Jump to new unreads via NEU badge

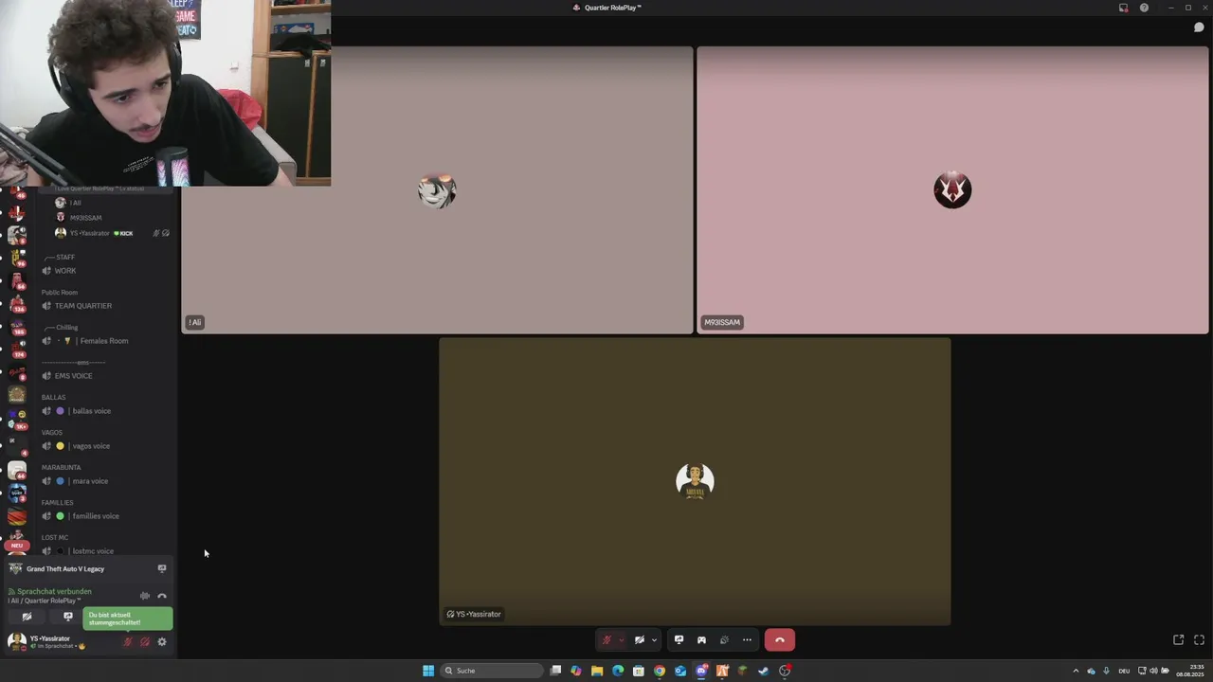[16, 546]
